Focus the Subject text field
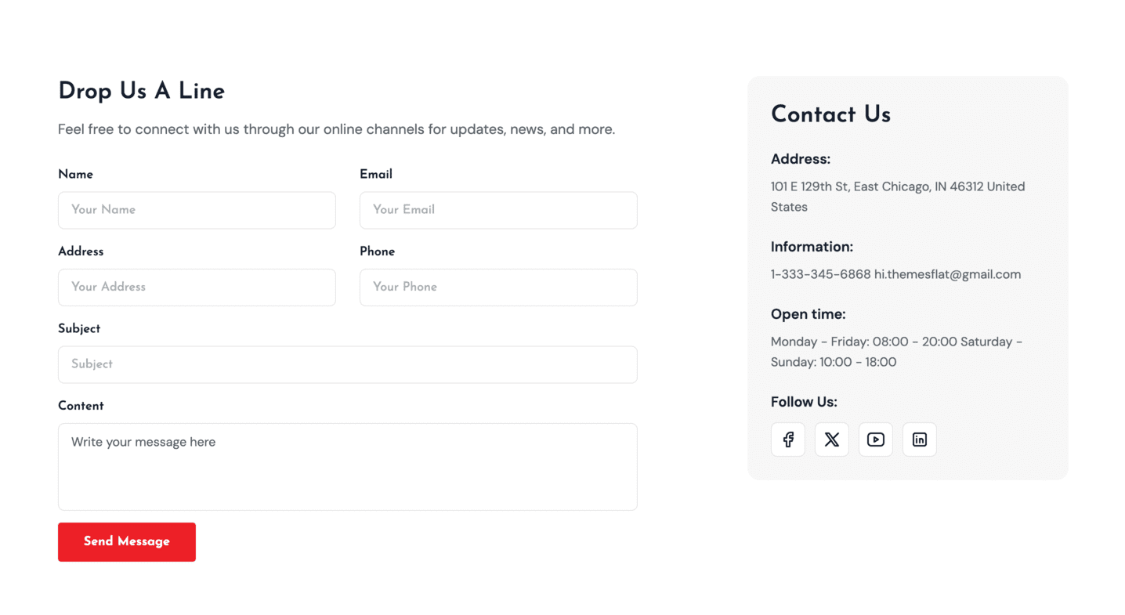 coord(347,364)
